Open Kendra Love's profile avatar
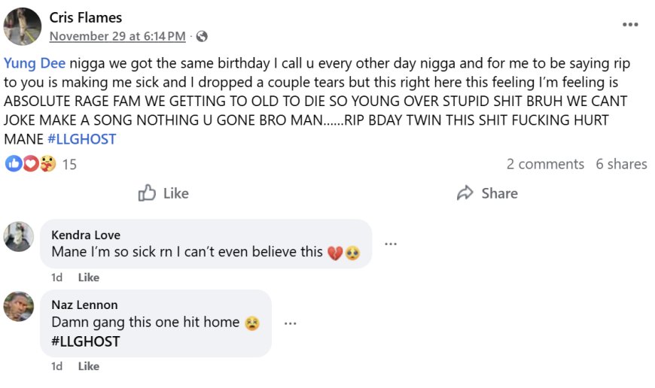Screen dimensions: 655x388 pyautogui.click(x=19, y=236)
